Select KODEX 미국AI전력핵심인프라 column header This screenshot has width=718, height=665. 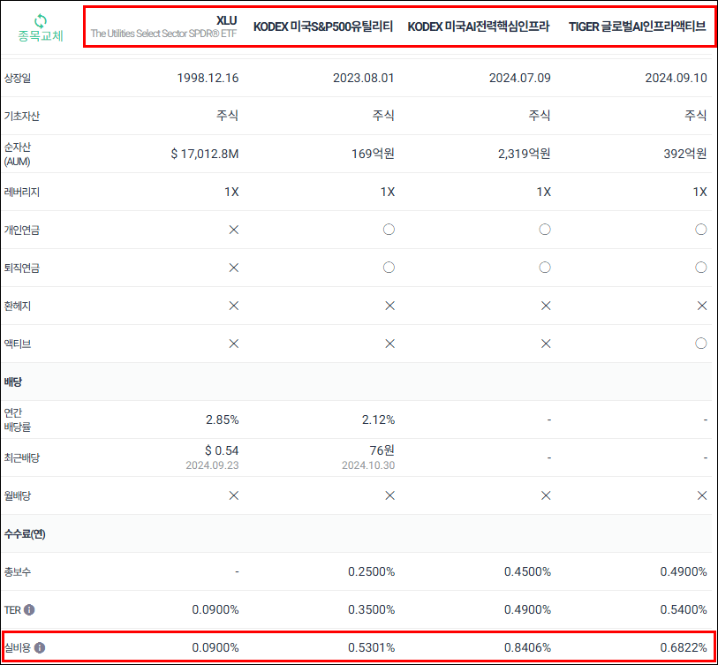[479, 26]
